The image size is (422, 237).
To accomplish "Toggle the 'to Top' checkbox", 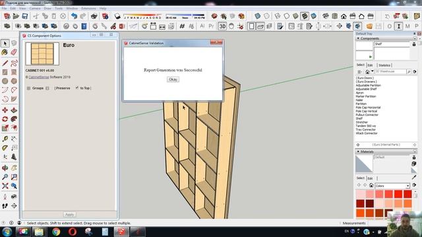I will pyautogui.click(x=77, y=88).
